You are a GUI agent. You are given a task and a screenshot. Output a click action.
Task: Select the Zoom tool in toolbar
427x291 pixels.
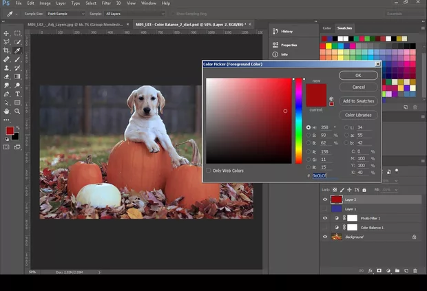[x=17, y=111]
